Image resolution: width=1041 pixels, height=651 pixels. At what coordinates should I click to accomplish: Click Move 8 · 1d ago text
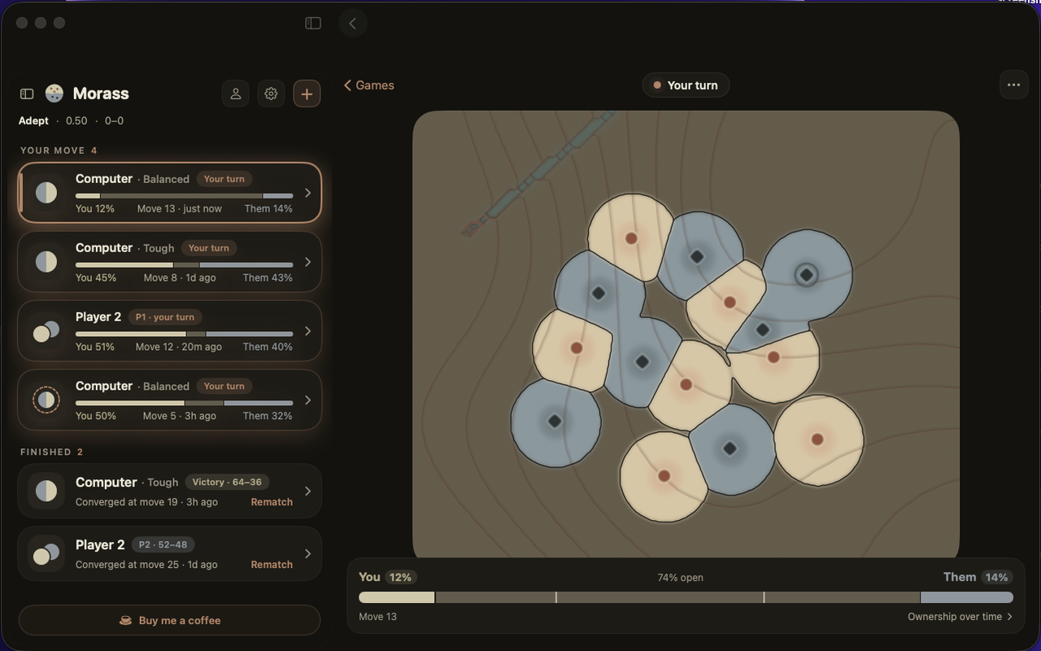tap(180, 277)
